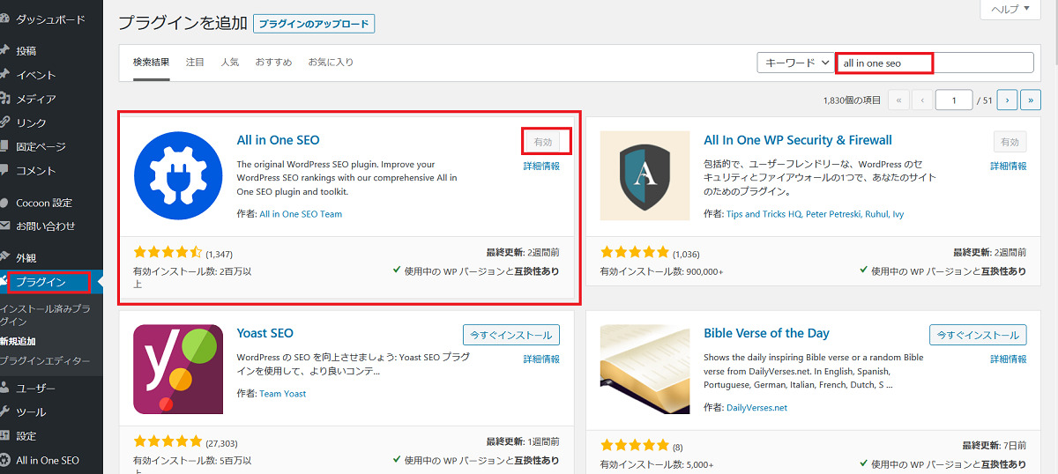Switch to the 人気 tab

tap(229, 63)
